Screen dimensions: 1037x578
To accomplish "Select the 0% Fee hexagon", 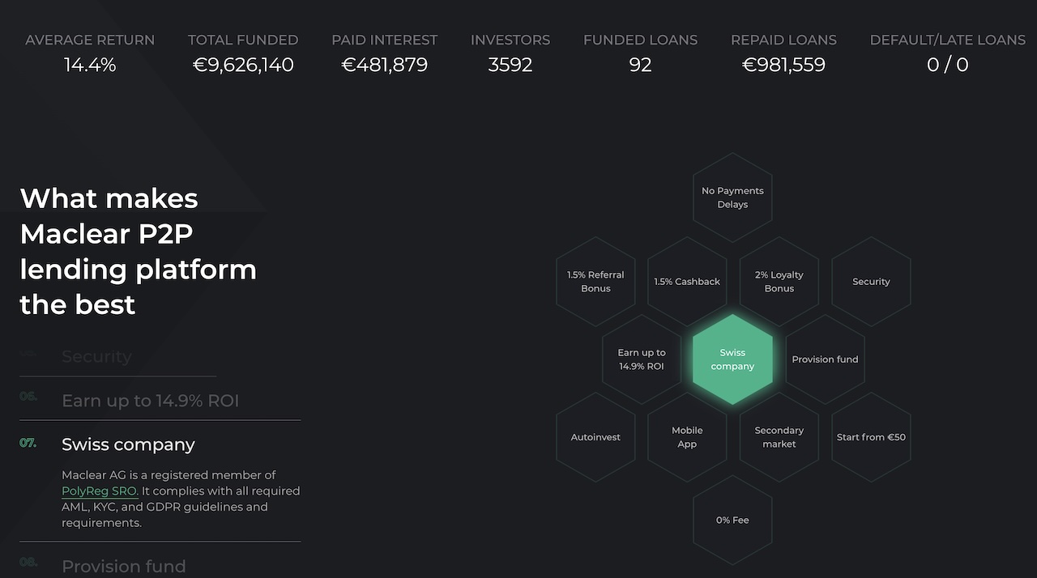I will pos(732,521).
